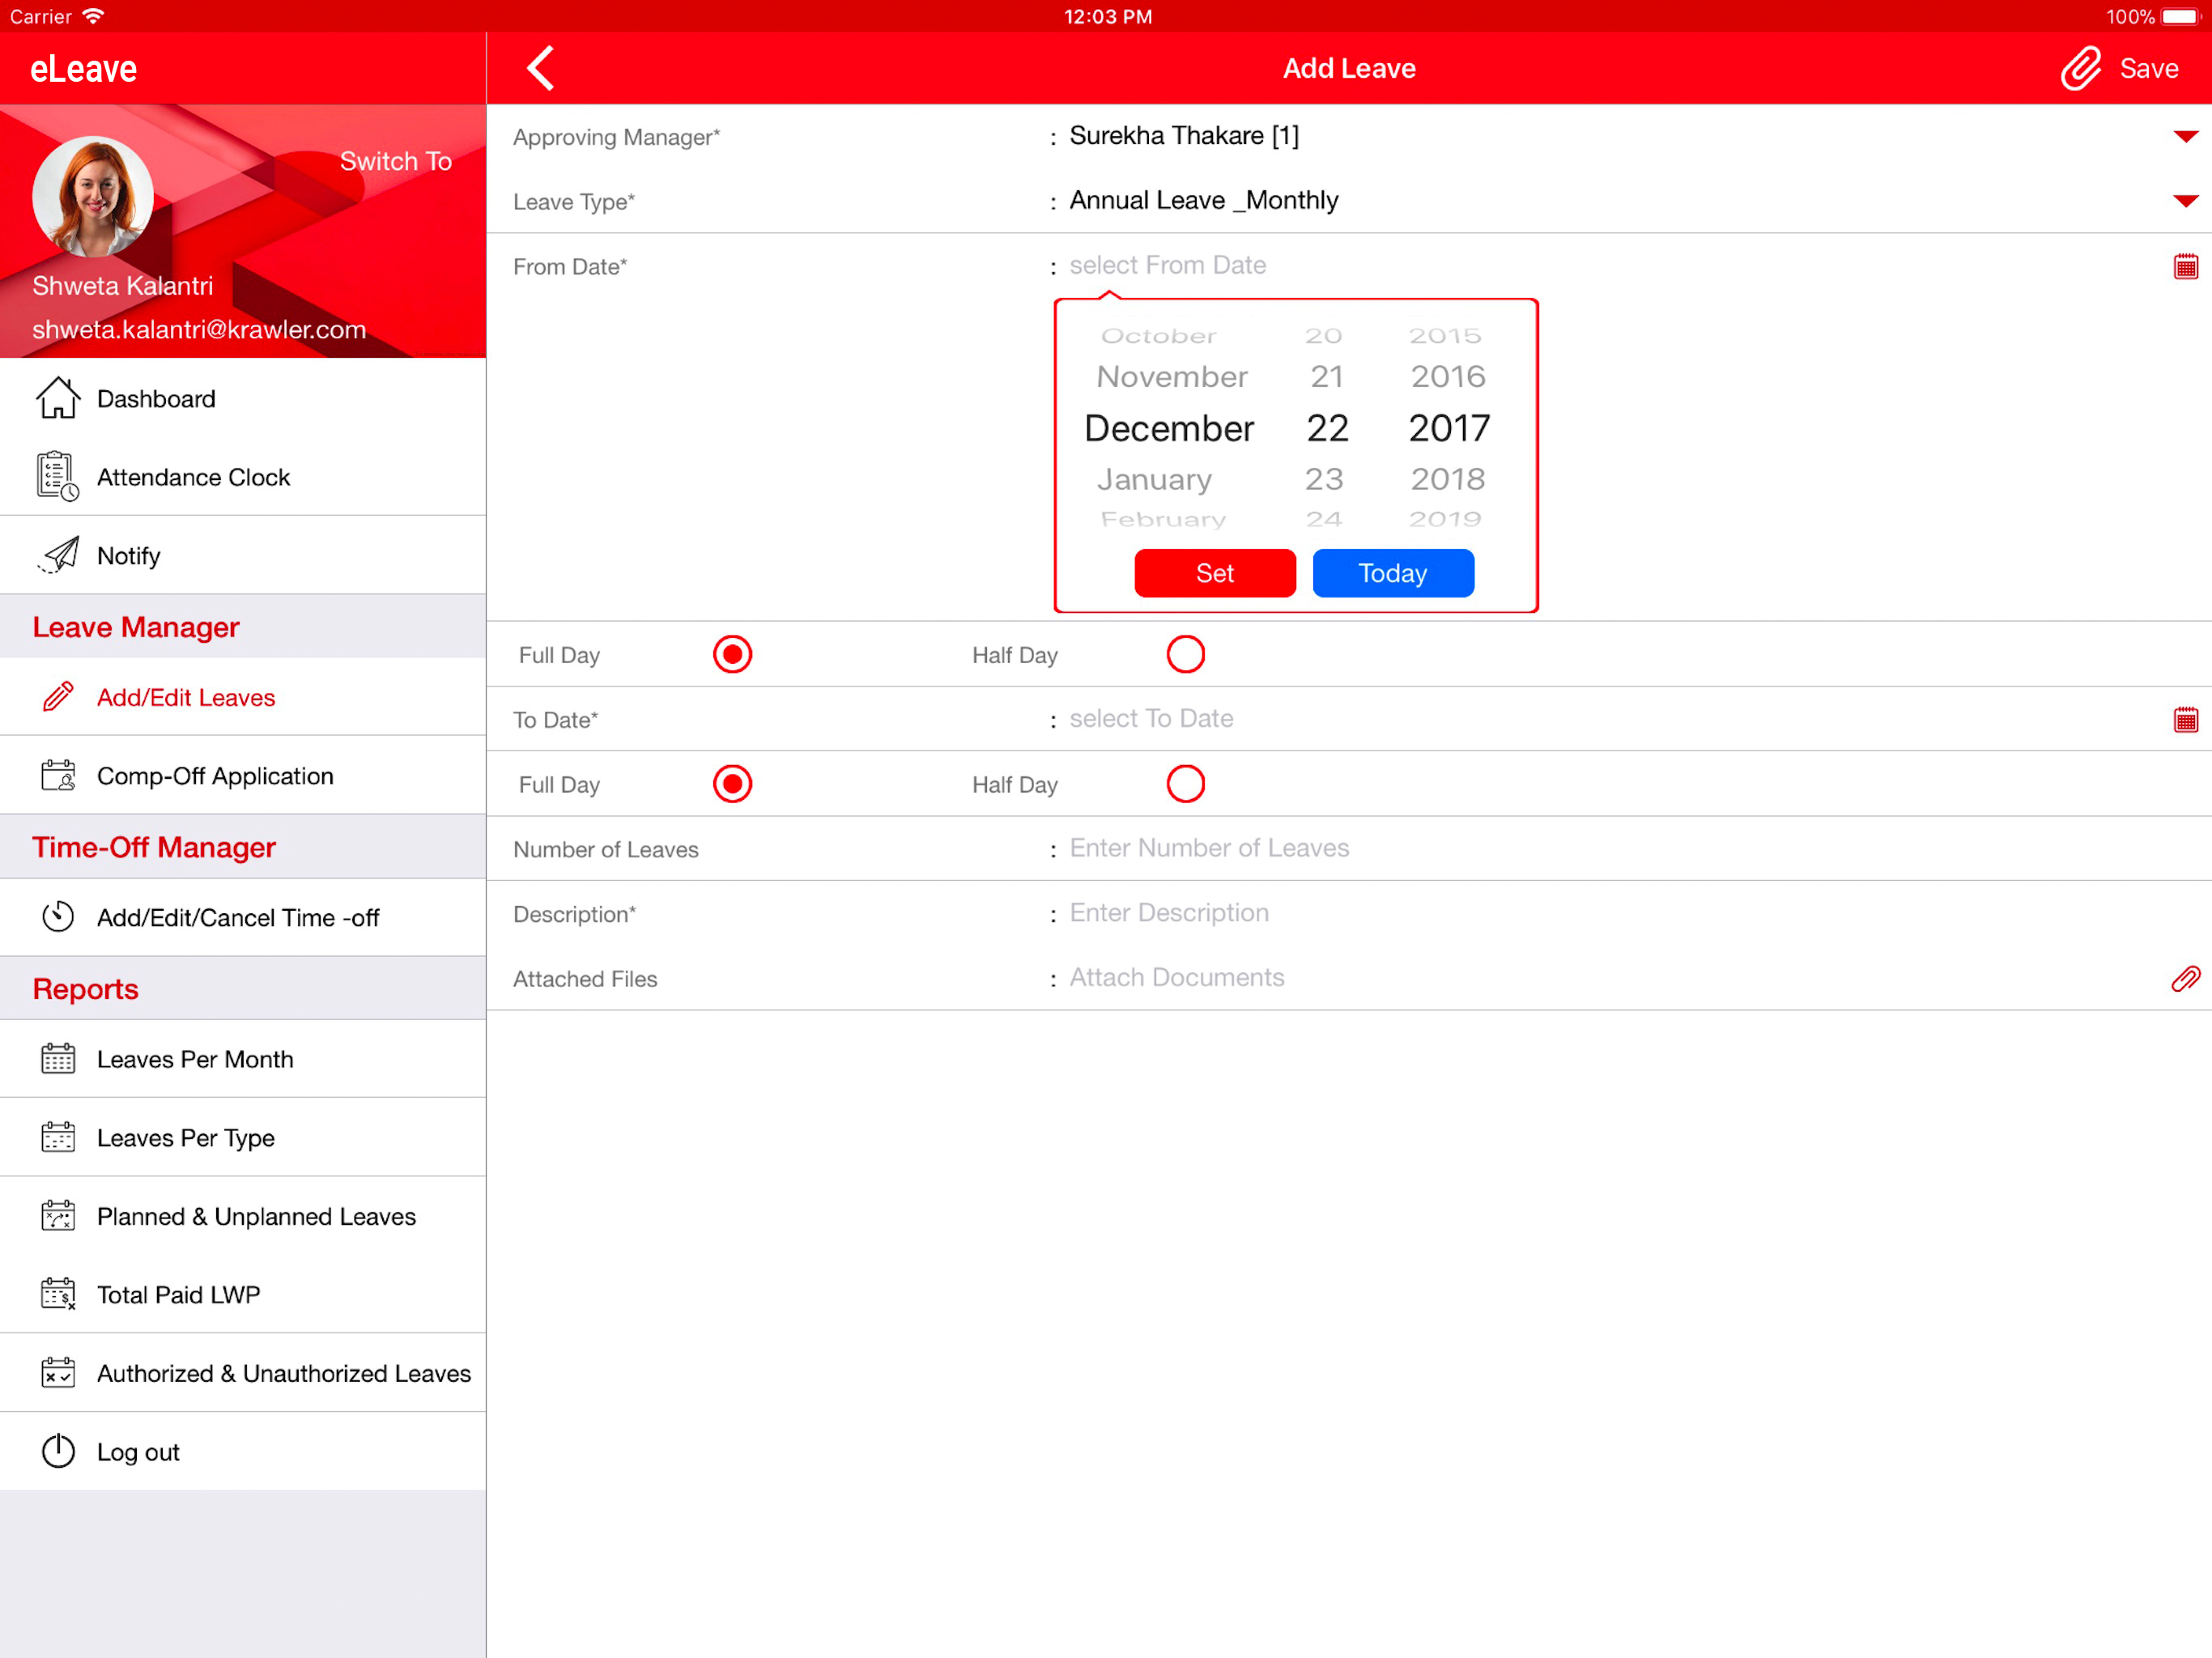Tap Switch To link
Viewport: 2212px width, 1658px height.
(x=395, y=161)
